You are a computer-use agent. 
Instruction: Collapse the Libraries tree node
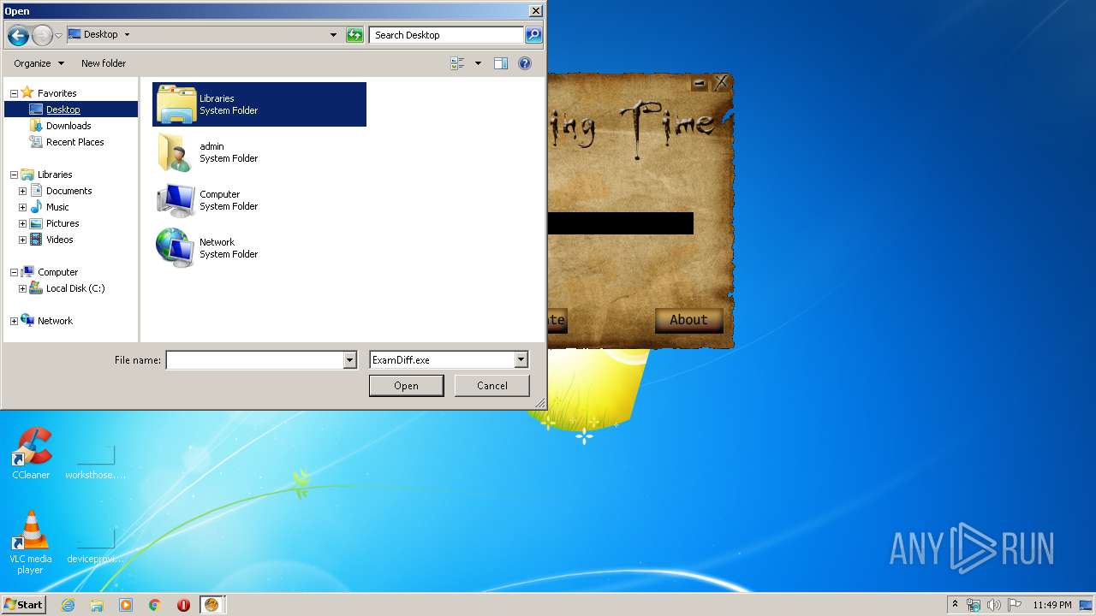coord(14,175)
